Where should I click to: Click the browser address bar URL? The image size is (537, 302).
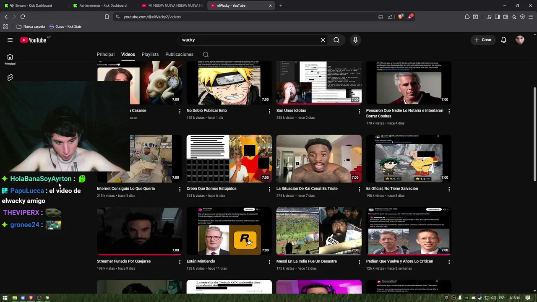[x=152, y=17]
